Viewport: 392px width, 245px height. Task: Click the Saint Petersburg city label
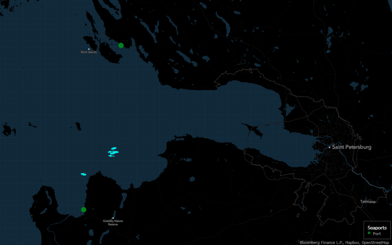point(352,147)
